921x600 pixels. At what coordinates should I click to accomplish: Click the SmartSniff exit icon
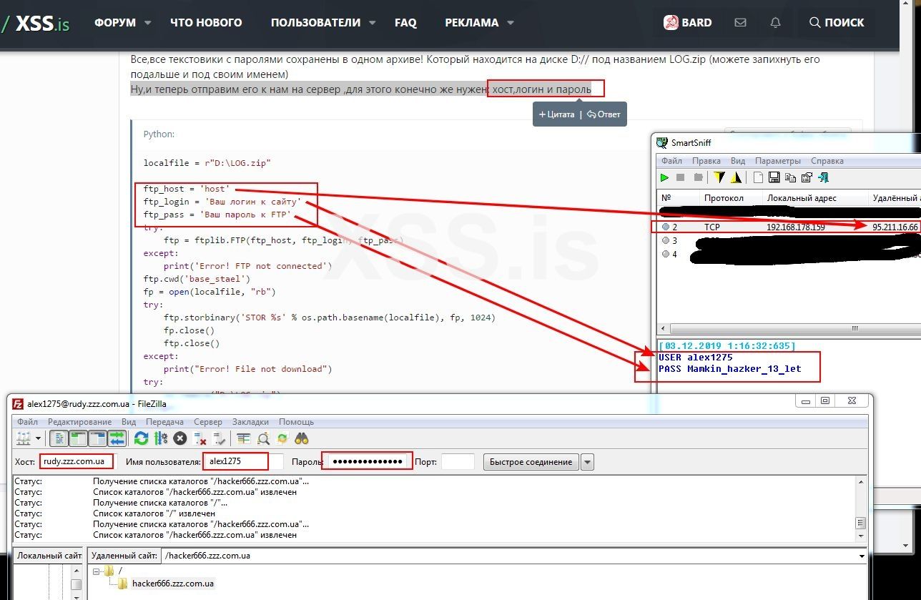[x=823, y=177]
